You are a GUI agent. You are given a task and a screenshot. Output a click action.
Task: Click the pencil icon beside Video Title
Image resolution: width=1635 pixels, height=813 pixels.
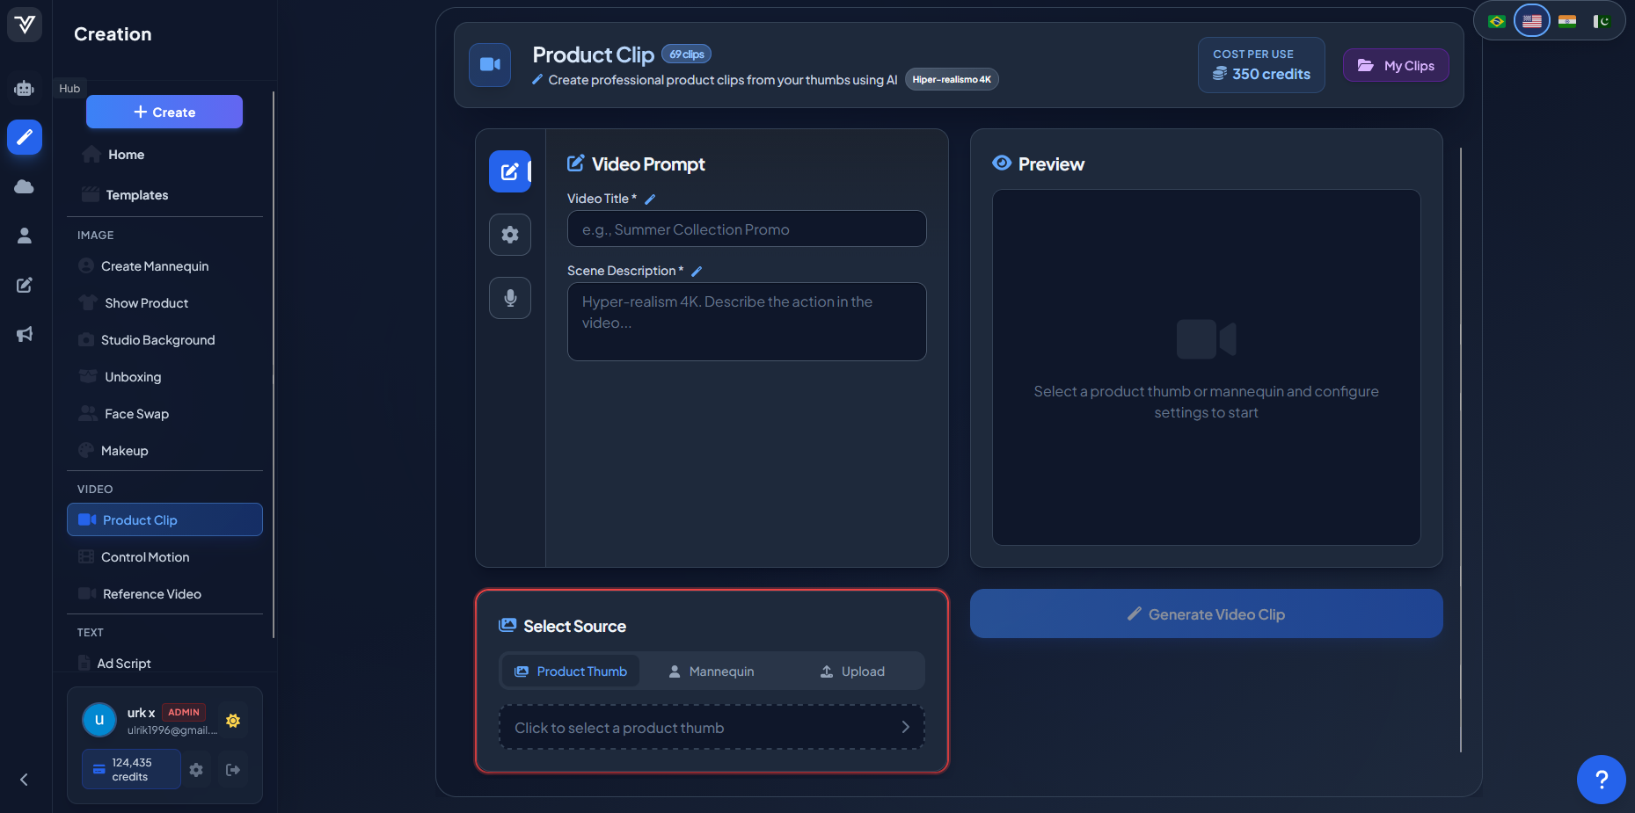pos(650,200)
